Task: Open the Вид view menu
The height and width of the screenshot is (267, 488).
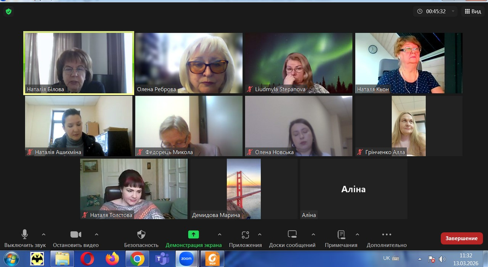Action: 473,11
